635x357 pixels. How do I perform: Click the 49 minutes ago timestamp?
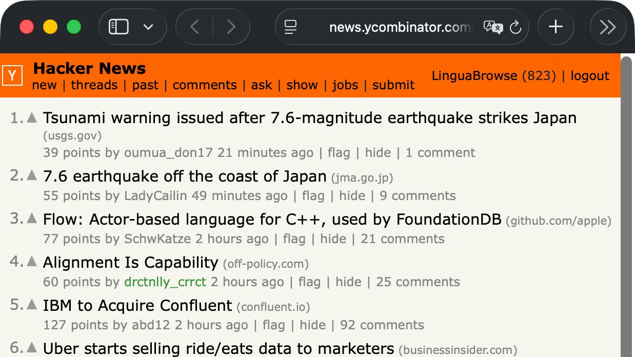pos(240,196)
